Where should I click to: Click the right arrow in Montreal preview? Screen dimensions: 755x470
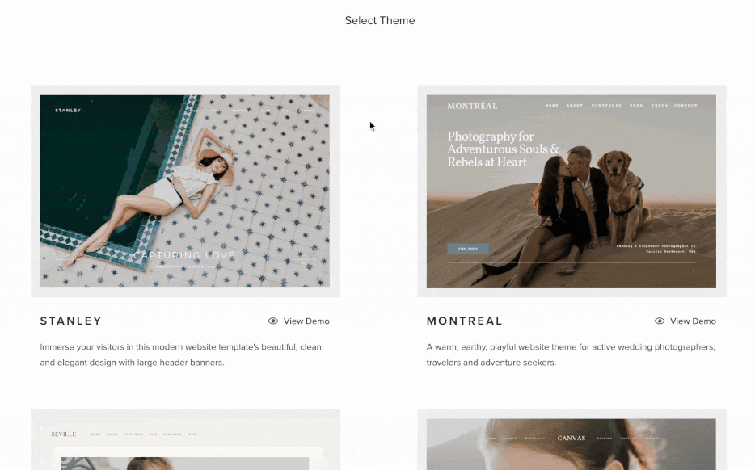coord(693,271)
